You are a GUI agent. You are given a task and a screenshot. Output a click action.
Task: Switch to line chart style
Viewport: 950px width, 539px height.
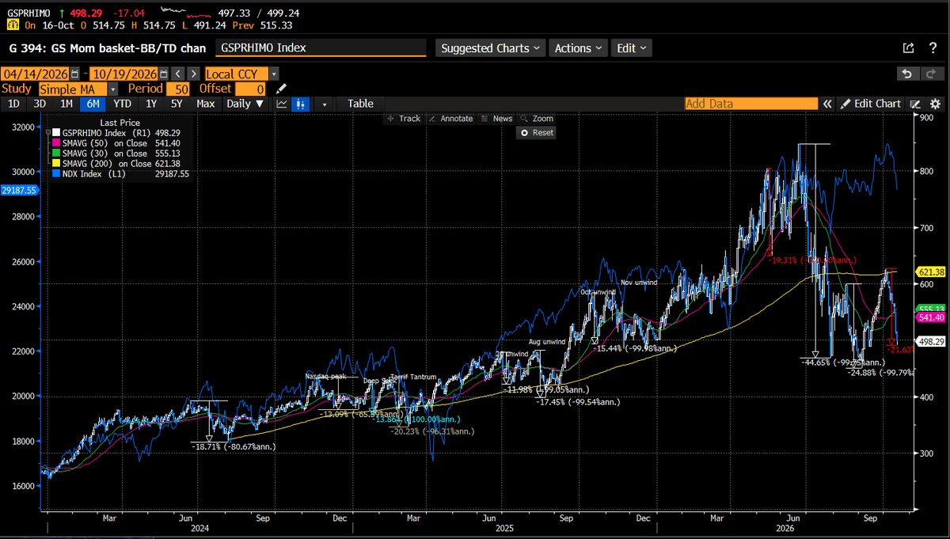tap(282, 104)
